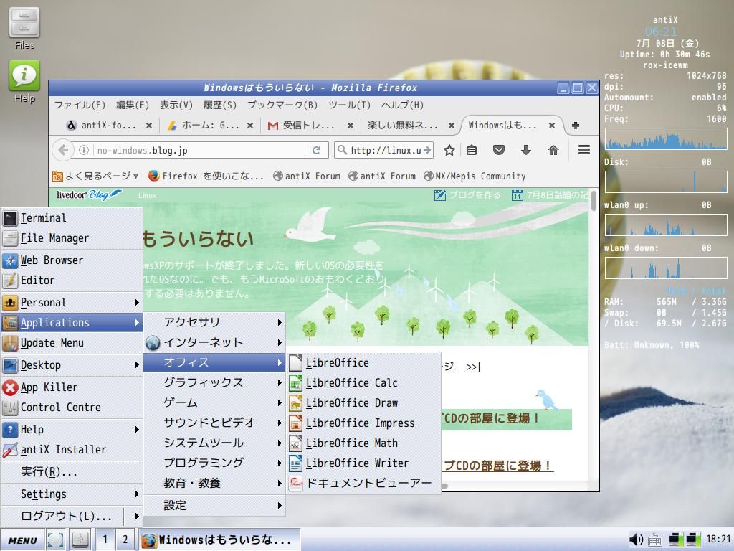Close the antiX-fo... tab

click(x=149, y=126)
